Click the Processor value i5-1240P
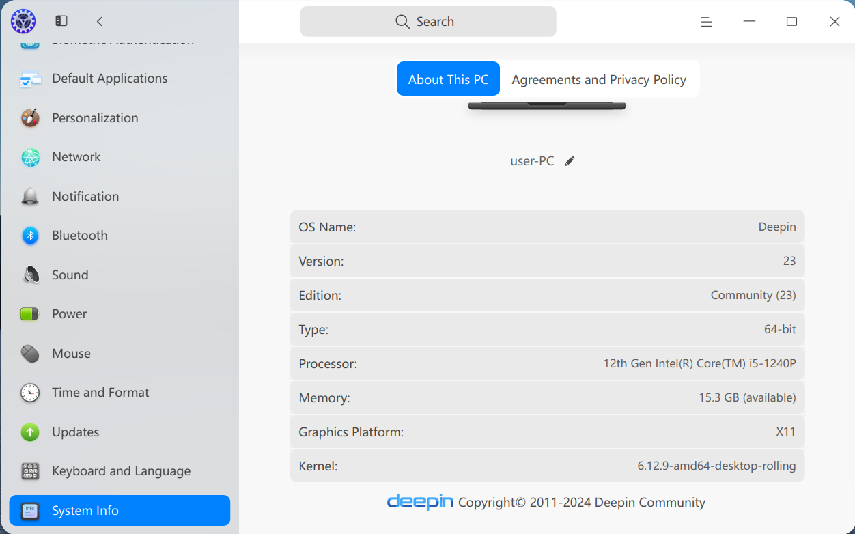 coord(700,363)
